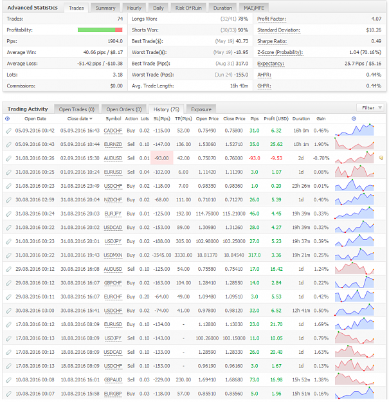Open the CADCHF symbol link
389x402 pixels.
click(113, 131)
